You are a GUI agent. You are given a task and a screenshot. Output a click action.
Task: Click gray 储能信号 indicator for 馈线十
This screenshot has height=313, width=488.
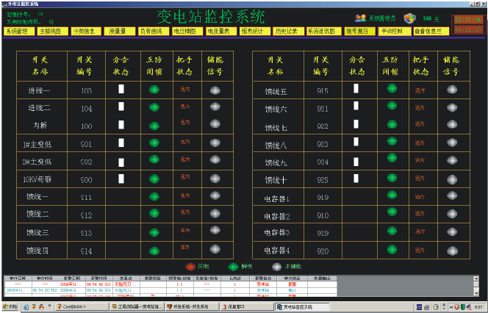[x=452, y=179]
